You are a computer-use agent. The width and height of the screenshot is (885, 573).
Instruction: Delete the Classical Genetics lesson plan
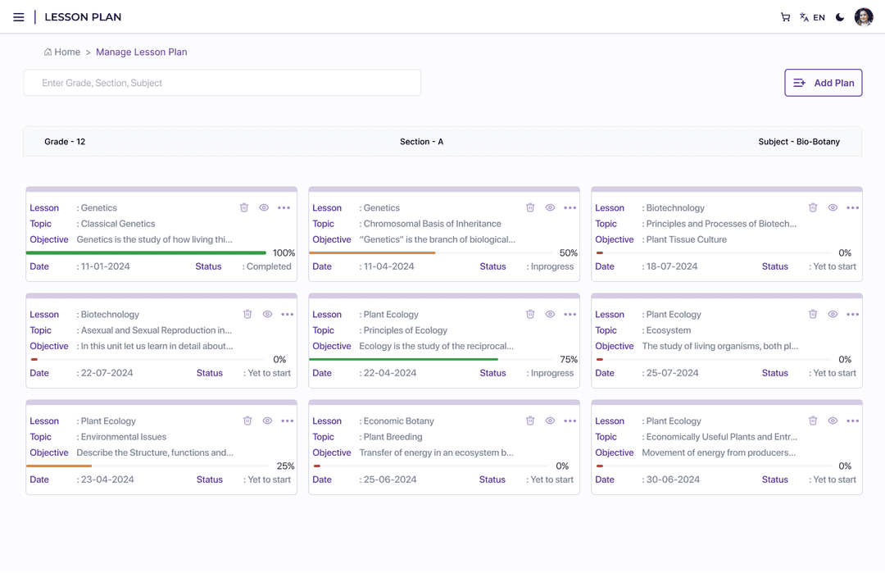[244, 208]
